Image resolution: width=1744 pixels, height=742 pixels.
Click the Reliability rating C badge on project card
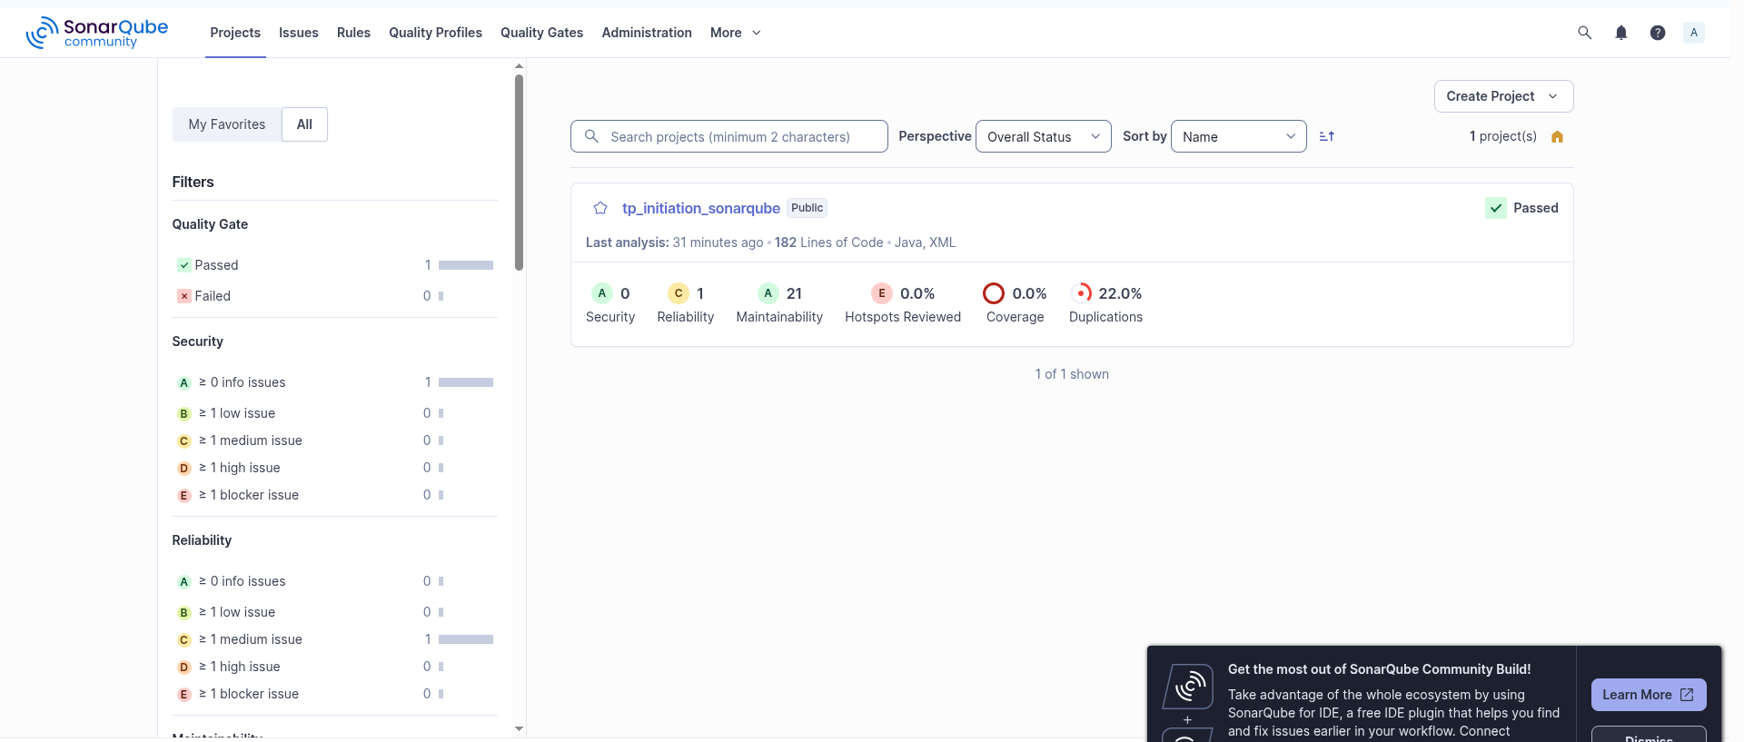click(679, 293)
